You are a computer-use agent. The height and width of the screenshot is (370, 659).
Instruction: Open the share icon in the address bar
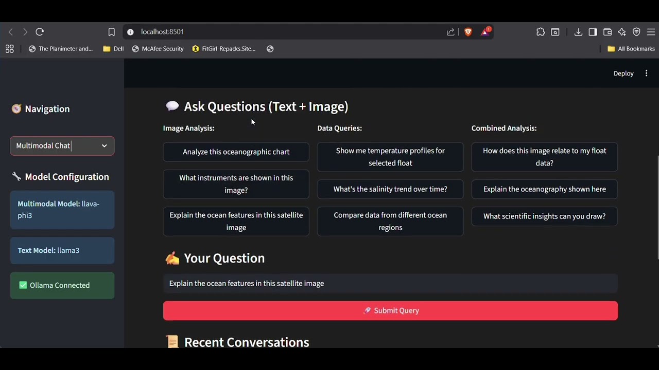tap(450, 32)
